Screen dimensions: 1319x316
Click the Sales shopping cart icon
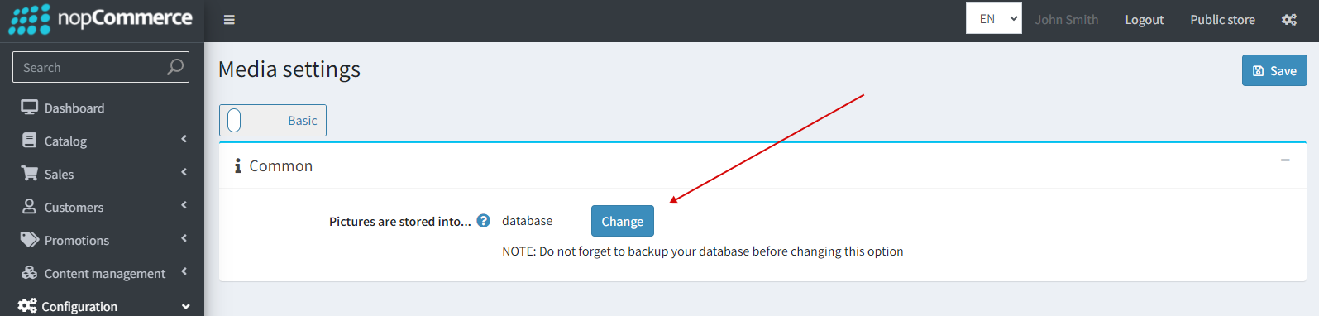[30, 174]
